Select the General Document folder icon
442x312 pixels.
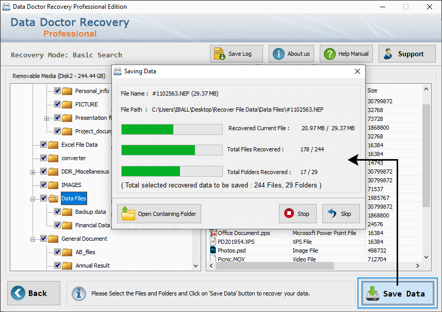(53, 239)
